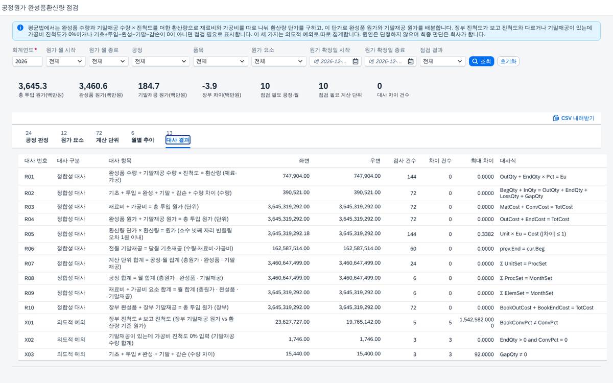Click the 검사 건수 column header

tap(405, 160)
